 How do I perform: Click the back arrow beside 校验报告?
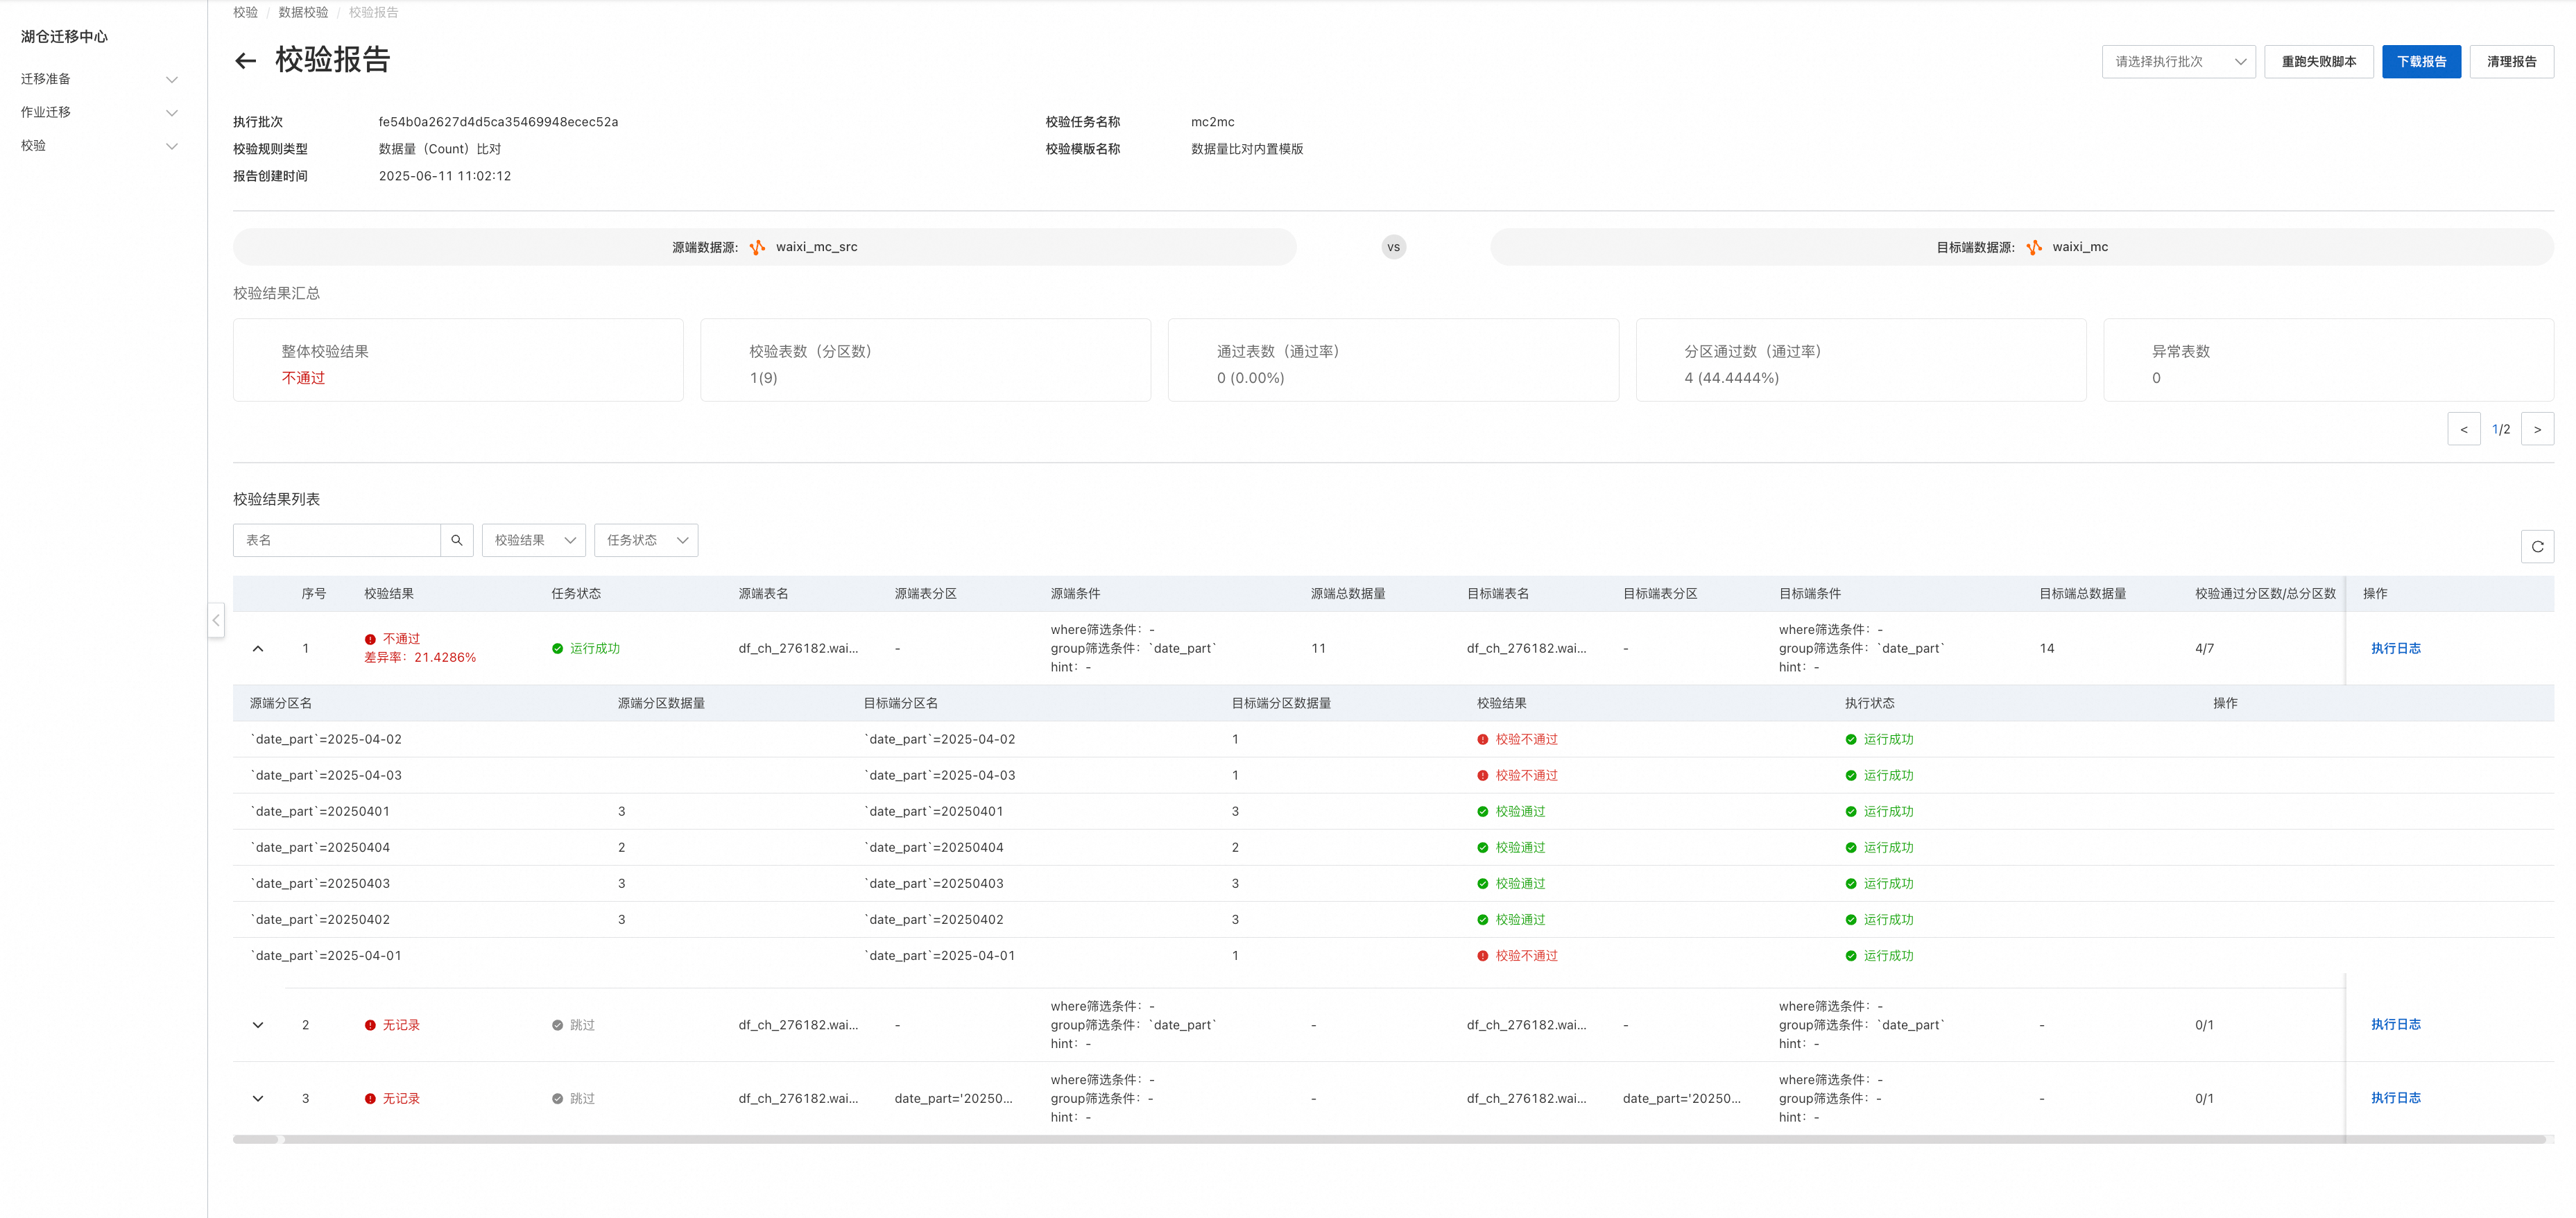[x=245, y=61]
